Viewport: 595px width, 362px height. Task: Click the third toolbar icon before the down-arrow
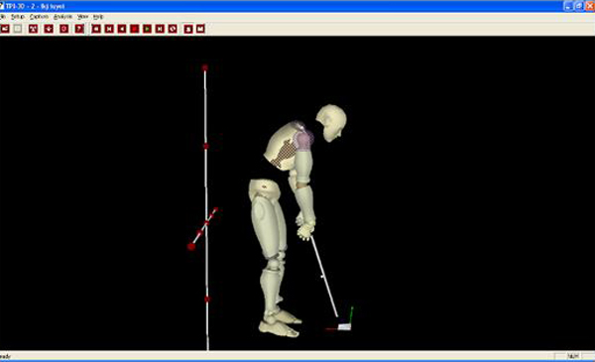point(34,29)
